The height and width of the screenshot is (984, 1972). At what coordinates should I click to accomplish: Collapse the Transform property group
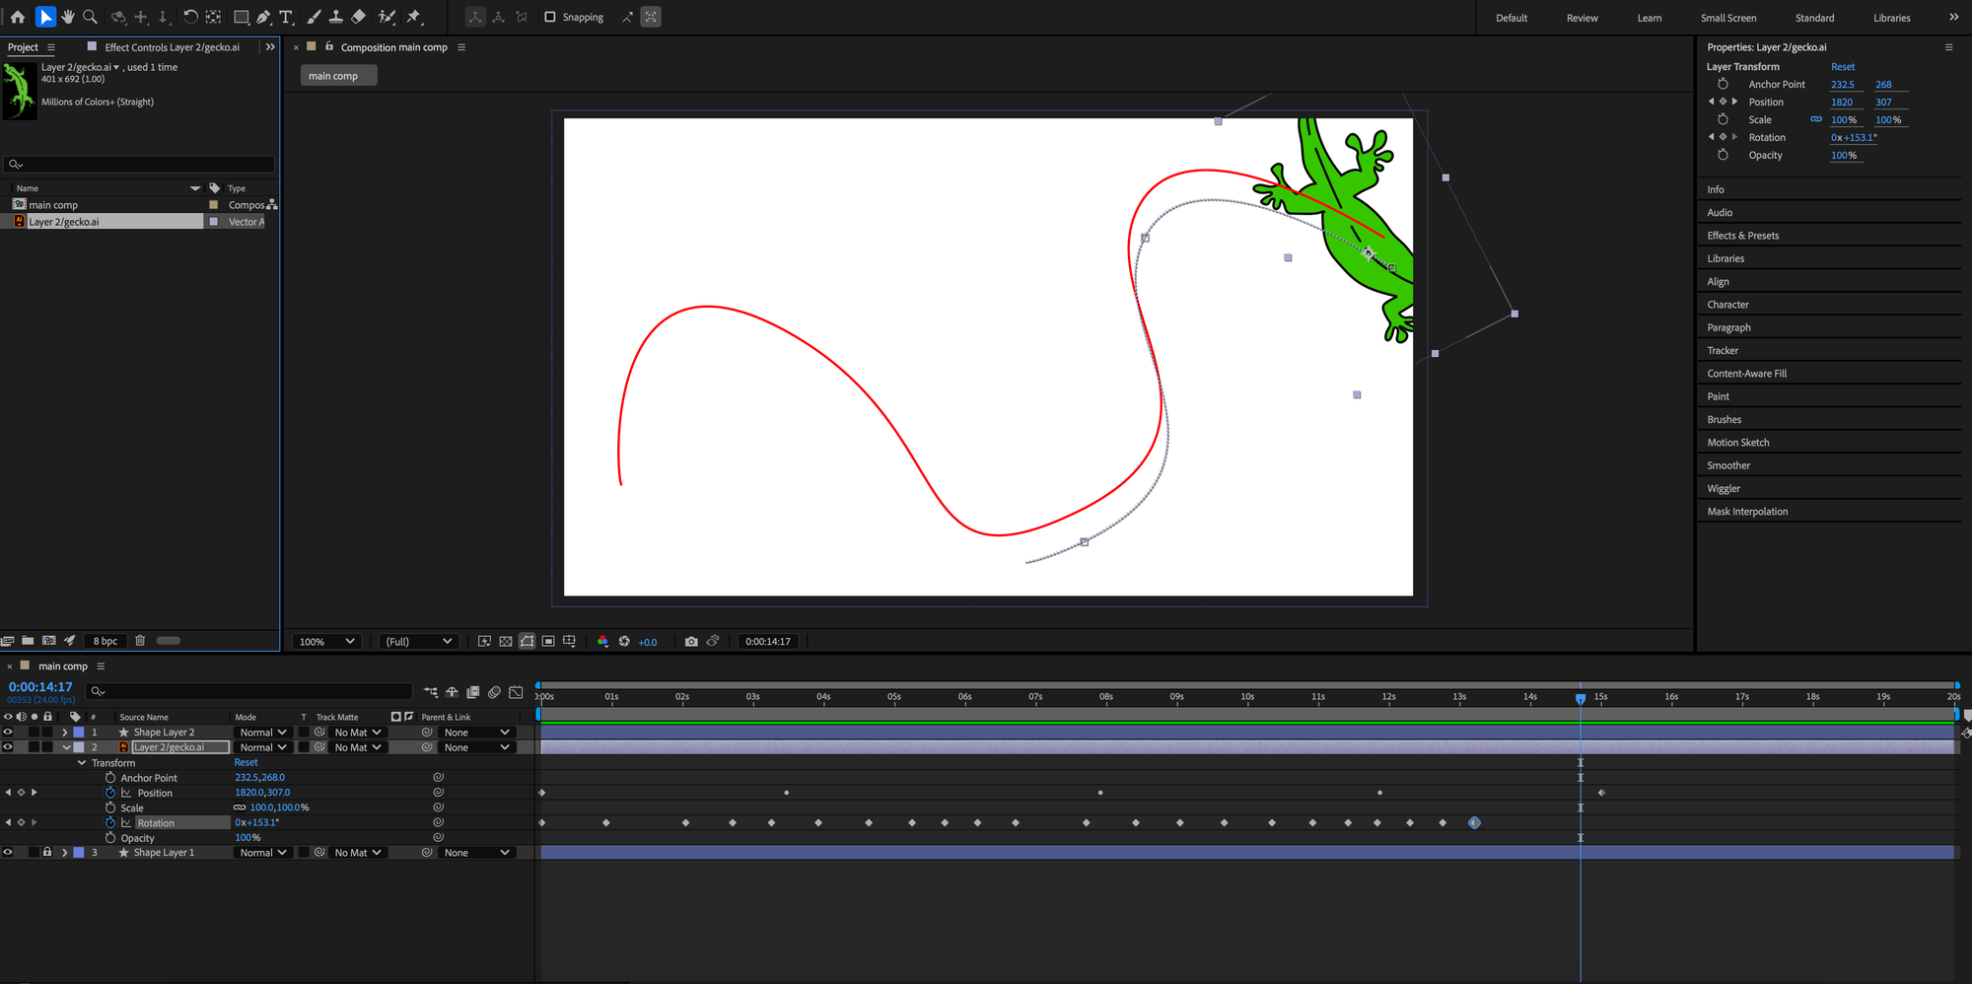tap(82, 763)
